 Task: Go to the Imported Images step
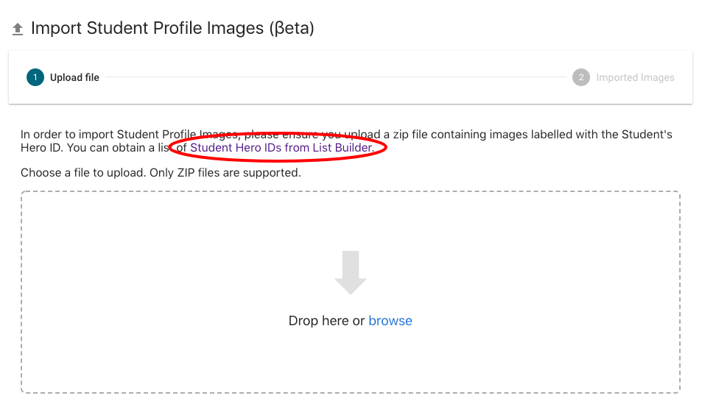tap(635, 77)
